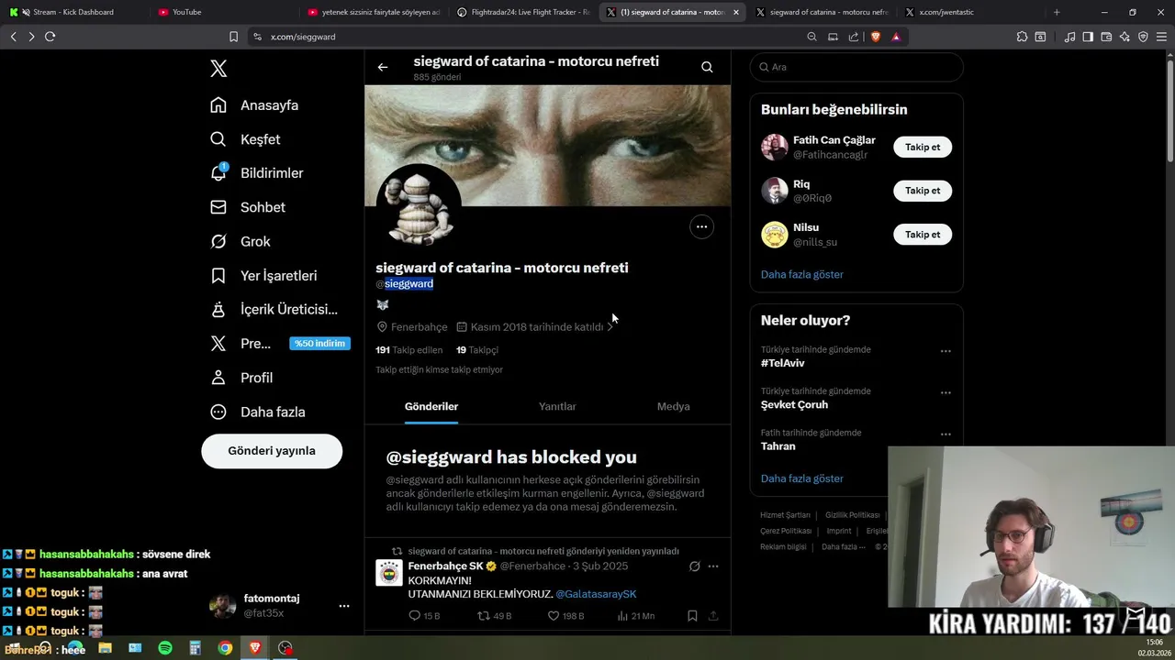Expand join date details chevron
The width and height of the screenshot is (1175, 660).
(x=610, y=327)
